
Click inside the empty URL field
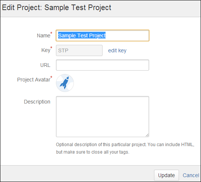point(103,65)
